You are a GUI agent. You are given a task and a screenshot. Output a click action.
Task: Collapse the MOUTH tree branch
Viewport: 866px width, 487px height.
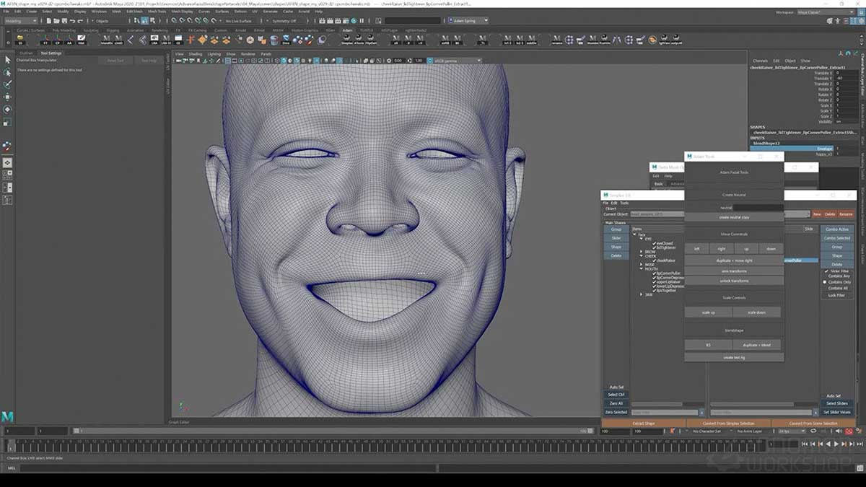[x=641, y=268]
